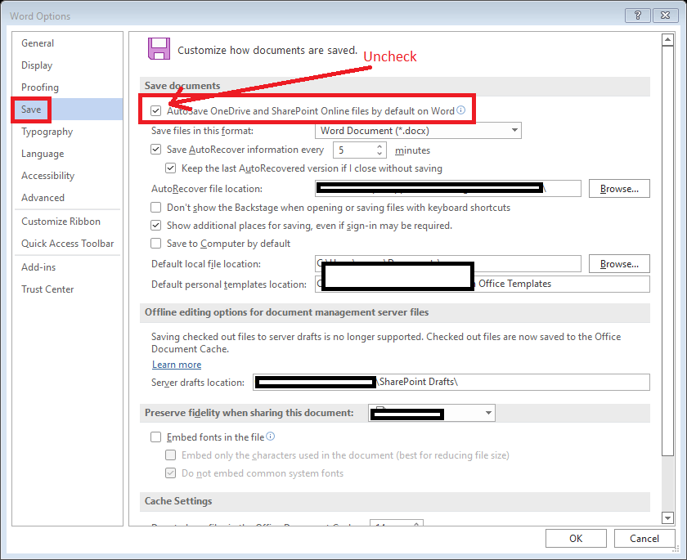This screenshot has height=560, width=687.
Task: Click the purple floppy disk save icon
Action: (159, 48)
